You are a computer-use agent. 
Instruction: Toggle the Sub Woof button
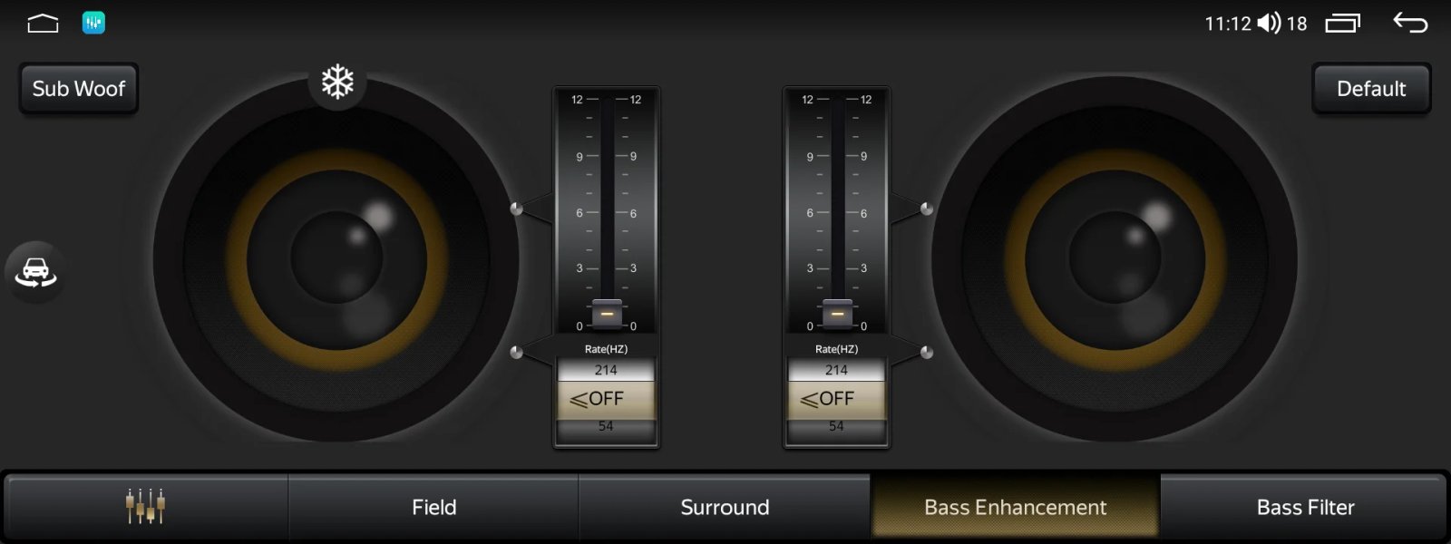79,89
